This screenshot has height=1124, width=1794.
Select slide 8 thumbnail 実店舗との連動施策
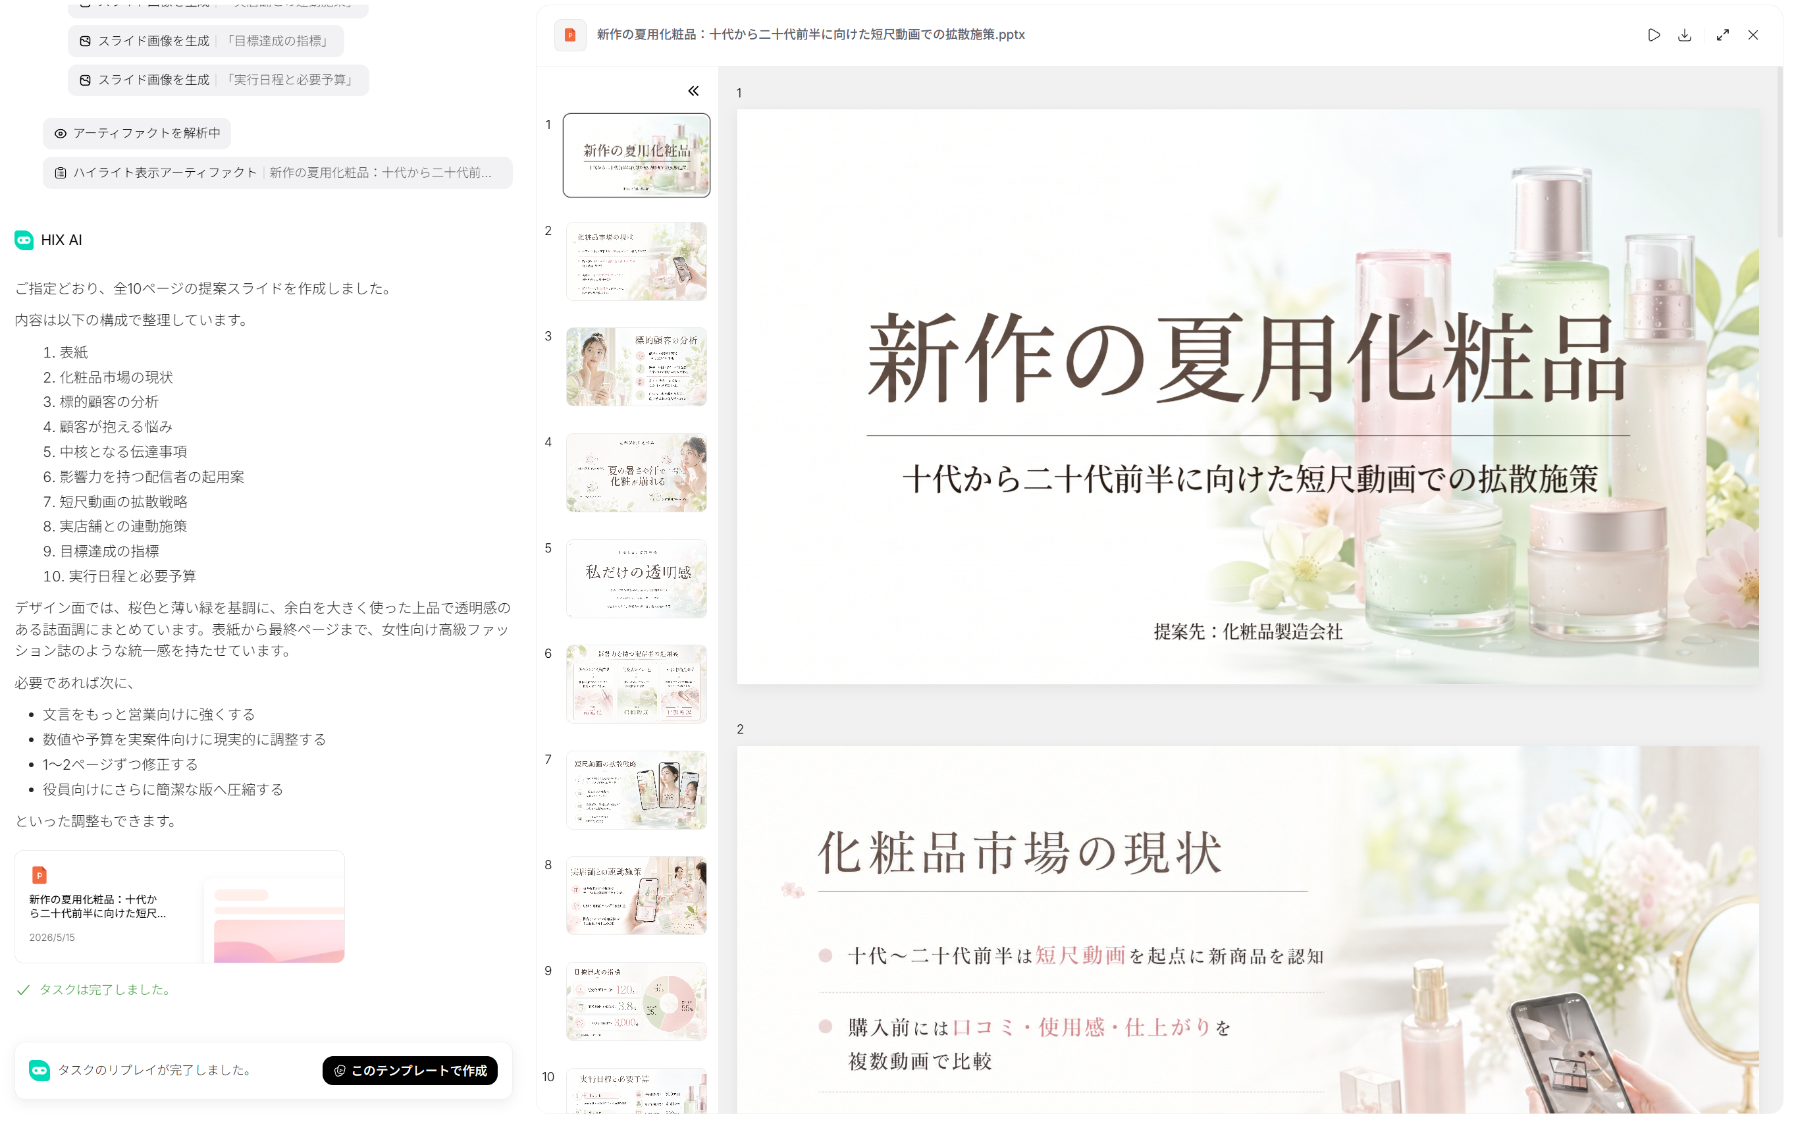point(636,895)
